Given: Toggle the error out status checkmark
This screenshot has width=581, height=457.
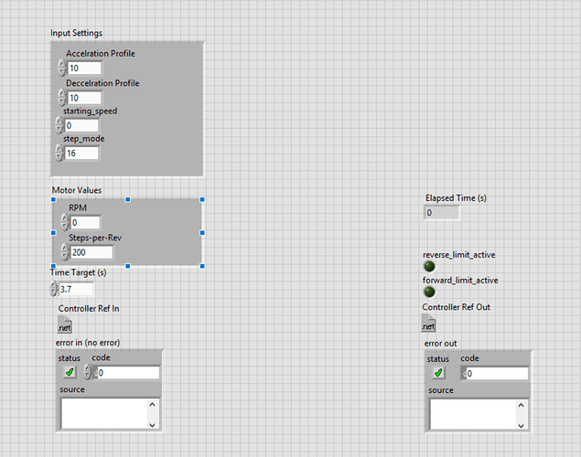Looking at the screenshot, I should (438, 373).
